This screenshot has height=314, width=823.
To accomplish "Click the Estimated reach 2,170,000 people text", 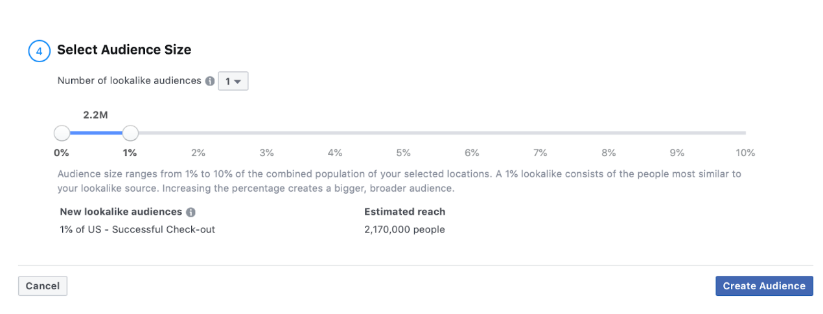I will tap(404, 229).
